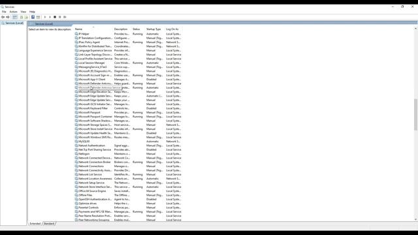Select Services (Local) in the console tree
The image size is (418, 235).
[x=14, y=23]
